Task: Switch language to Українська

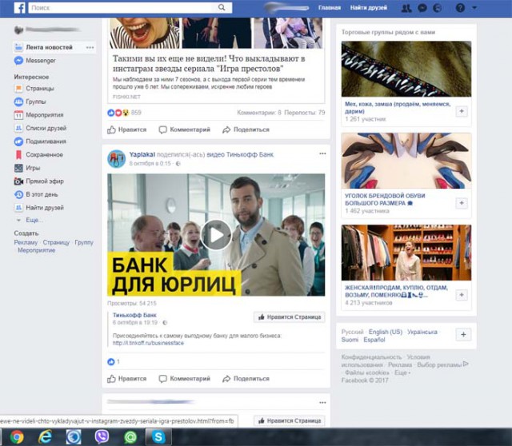Action: (x=422, y=332)
